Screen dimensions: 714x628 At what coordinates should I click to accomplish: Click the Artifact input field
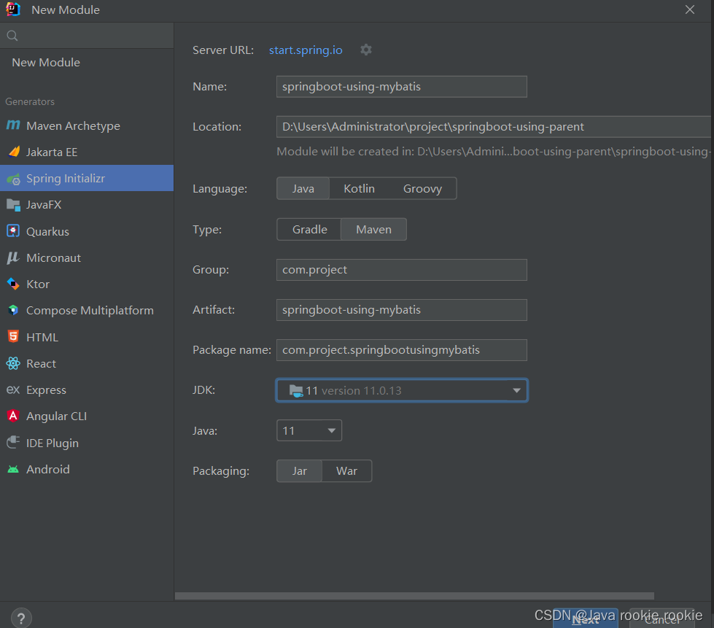tap(402, 310)
